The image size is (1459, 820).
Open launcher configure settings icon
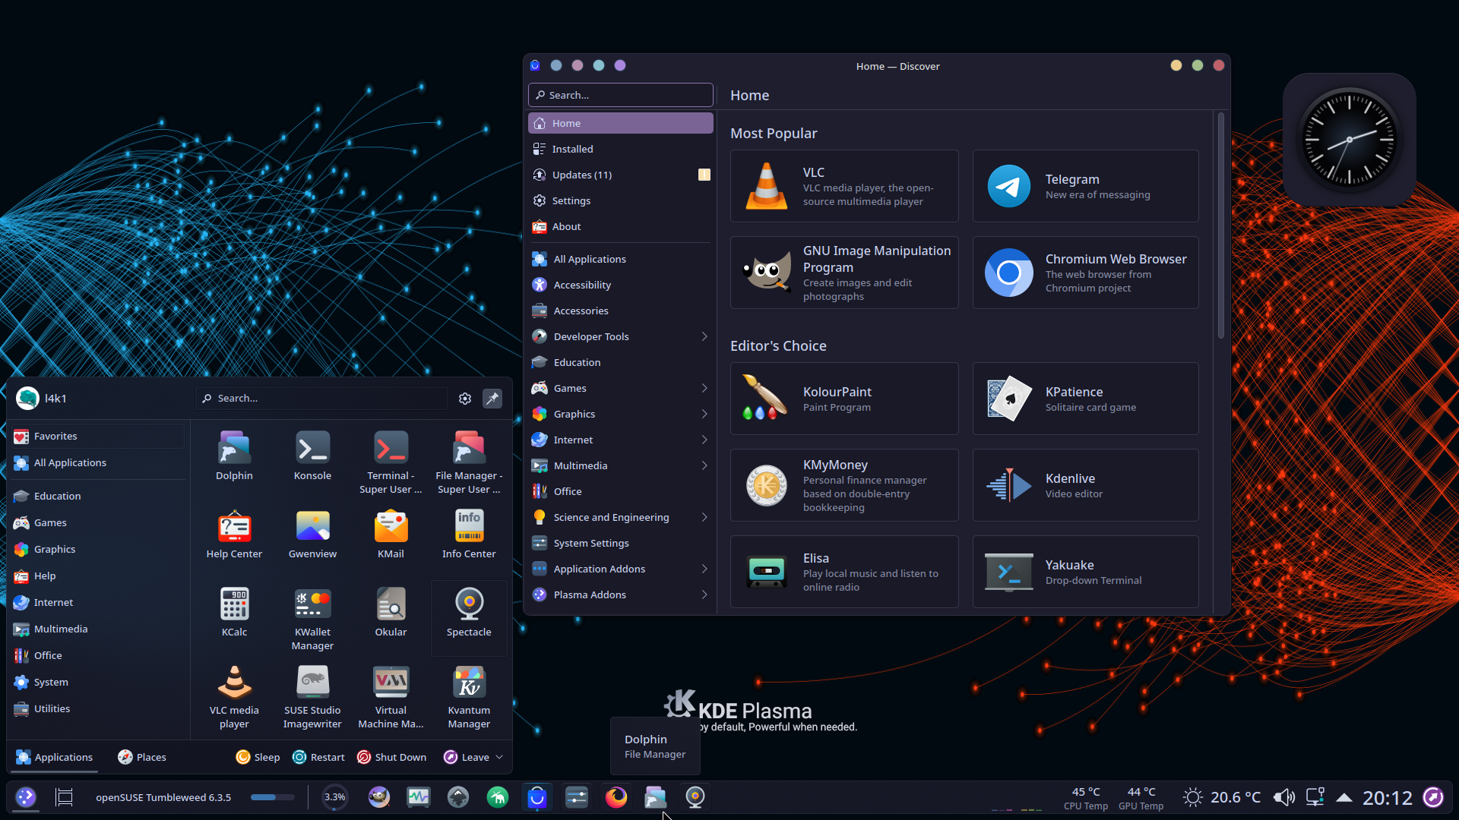pyautogui.click(x=465, y=399)
